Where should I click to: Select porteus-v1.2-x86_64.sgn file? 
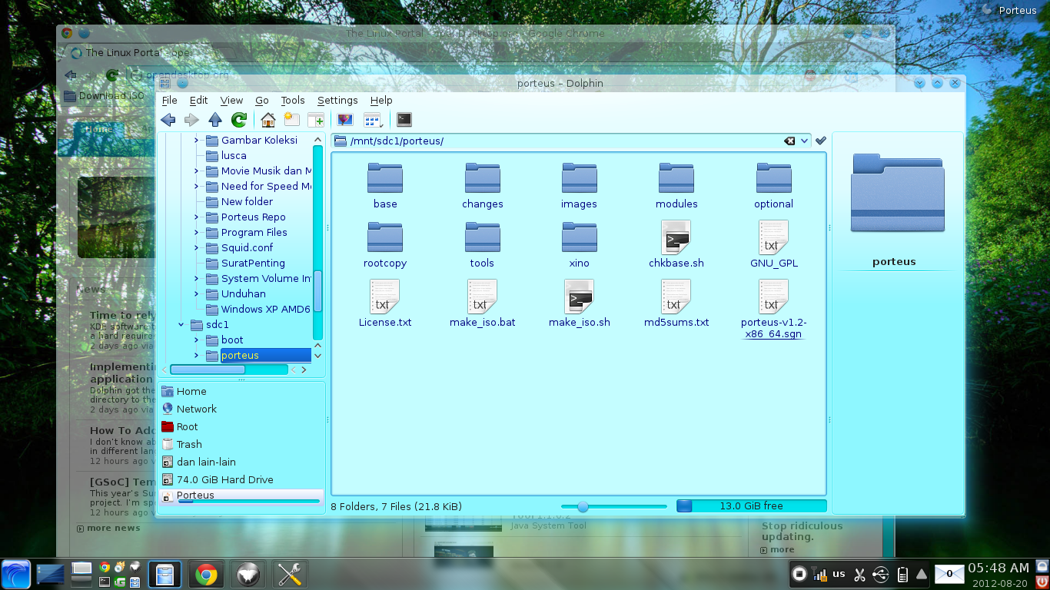point(773,310)
